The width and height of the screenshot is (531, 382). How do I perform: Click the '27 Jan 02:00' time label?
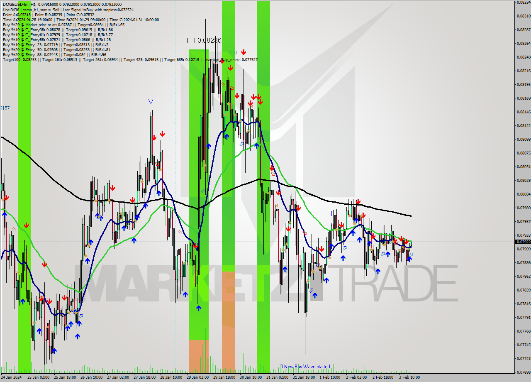[x=118, y=377]
